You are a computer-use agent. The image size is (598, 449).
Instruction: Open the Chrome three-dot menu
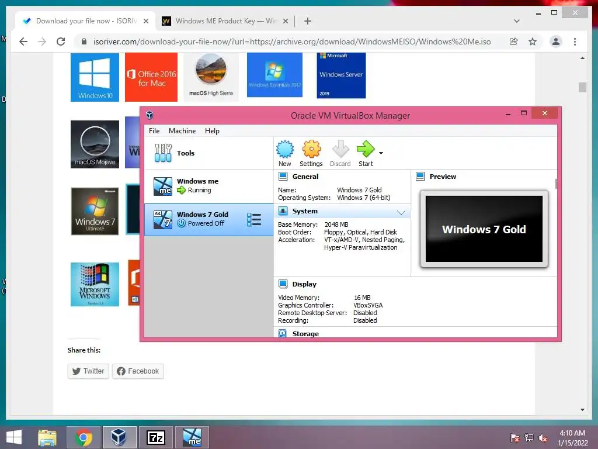coord(575,42)
